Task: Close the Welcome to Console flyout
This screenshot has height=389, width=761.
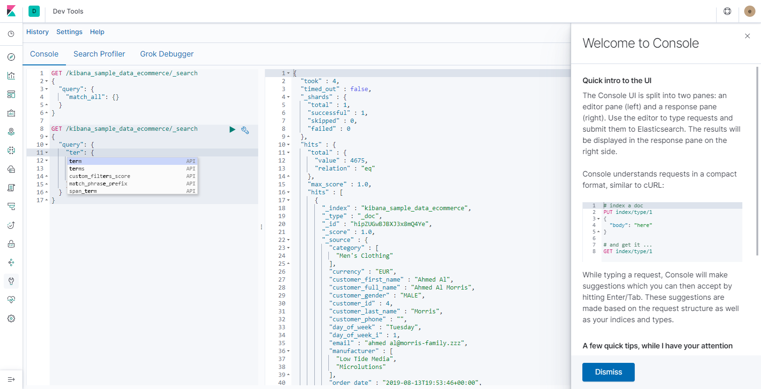Action: pyautogui.click(x=747, y=36)
